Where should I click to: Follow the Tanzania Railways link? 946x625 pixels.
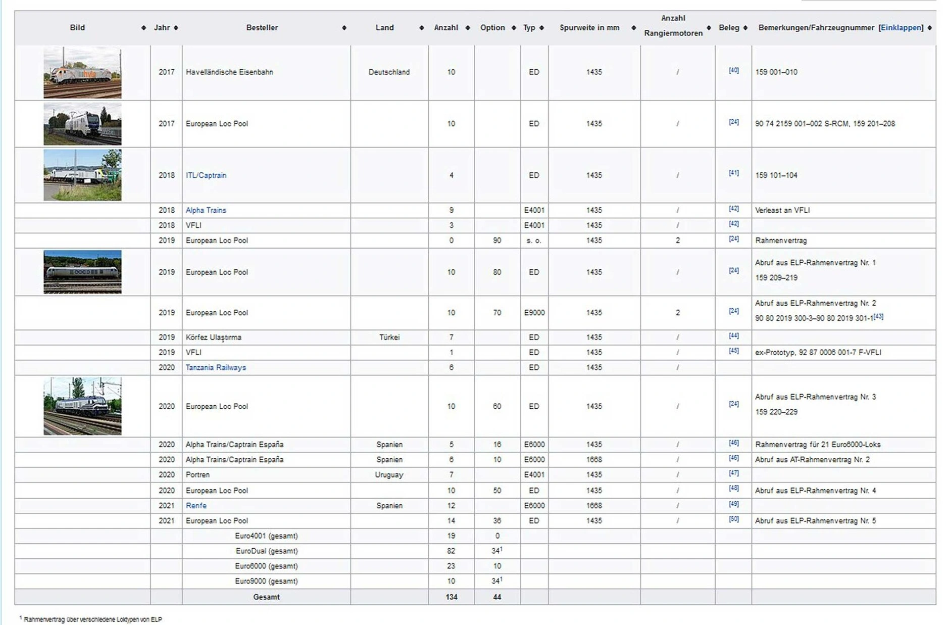click(x=216, y=367)
